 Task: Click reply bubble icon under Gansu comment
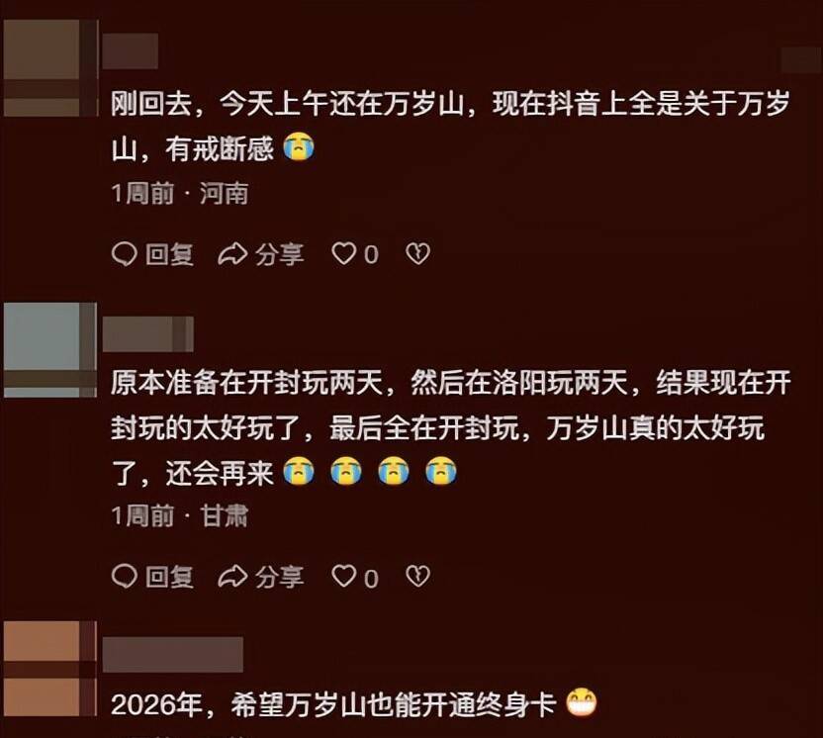pyautogui.click(x=125, y=577)
